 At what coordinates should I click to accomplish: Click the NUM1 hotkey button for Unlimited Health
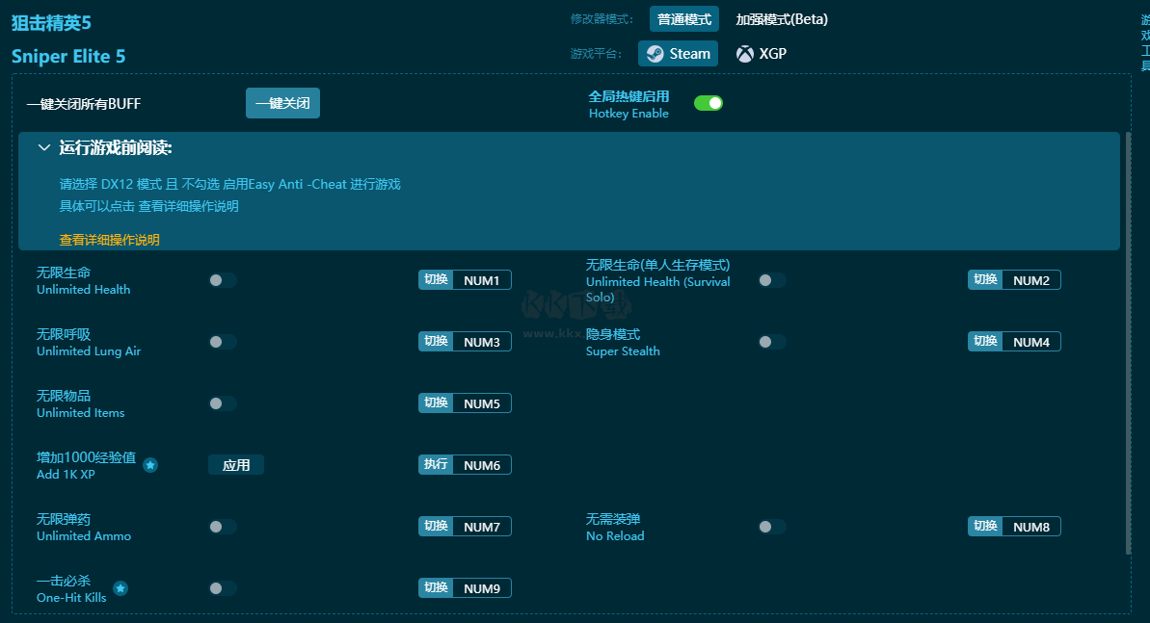[465, 281]
